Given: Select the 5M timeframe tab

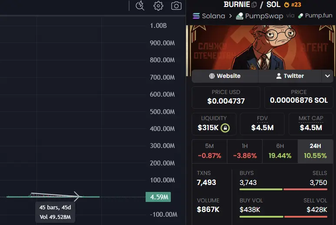Looking at the screenshot, I should click(x=210, y=151).
